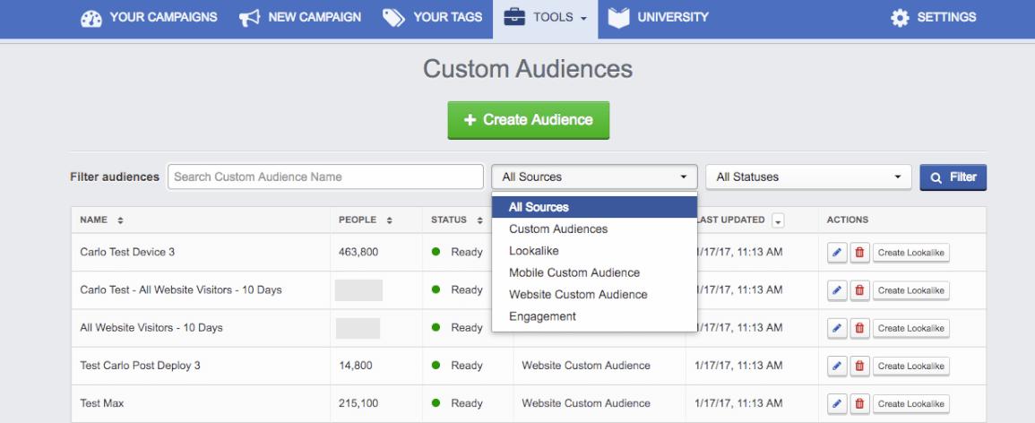
Task: Delete the All Website Visitors - 10 Days audience
Action: tap(859, 328)
